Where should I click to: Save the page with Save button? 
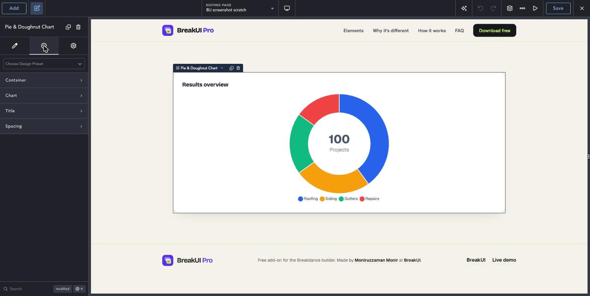558,8
